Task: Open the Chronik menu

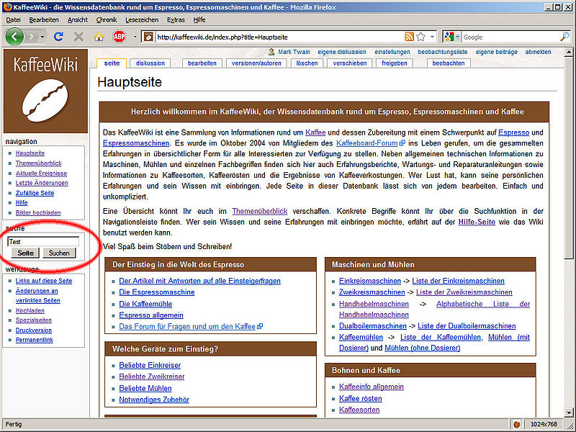Action: pyautogui.click(x=107, y=19)
